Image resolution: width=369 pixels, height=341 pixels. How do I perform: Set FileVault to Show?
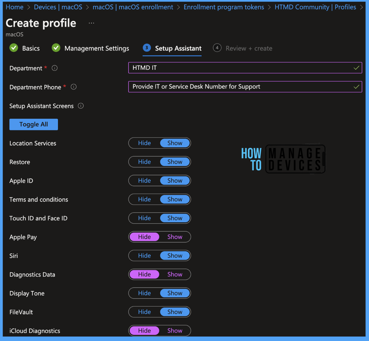pos(175,312)
